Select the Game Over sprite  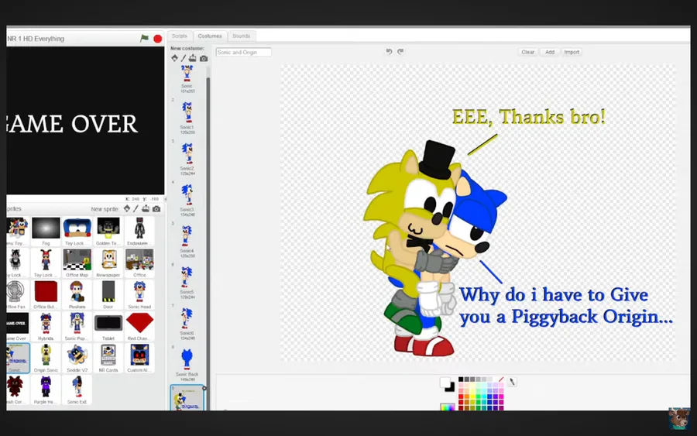click(x=18, y=326)
